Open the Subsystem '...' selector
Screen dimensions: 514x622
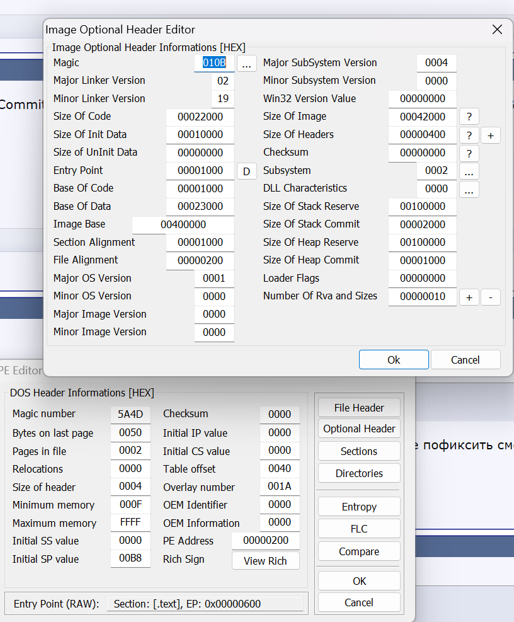pos(469,171)
